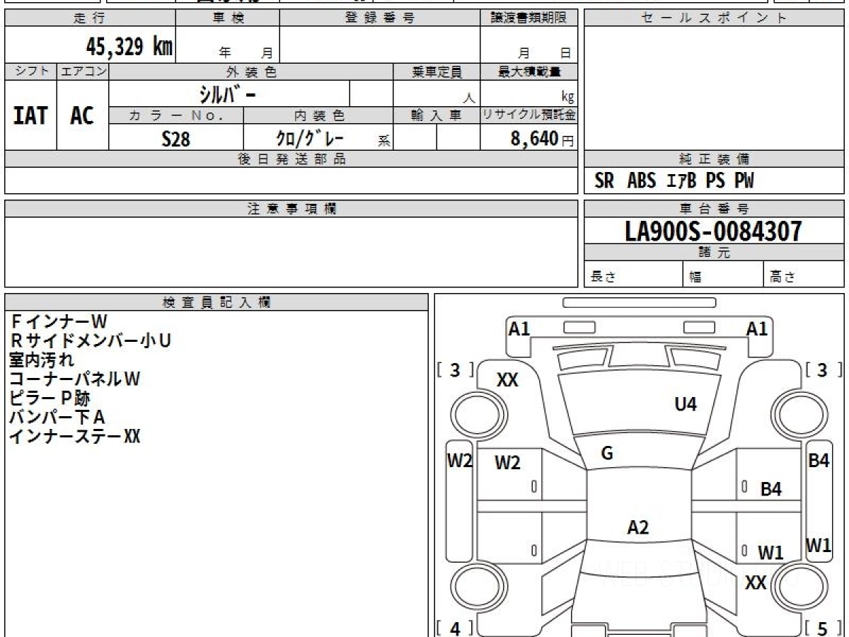This screenshot has height=637, width=849.
Task: Select the 長さ dimension label
Action: pos(602,277)
